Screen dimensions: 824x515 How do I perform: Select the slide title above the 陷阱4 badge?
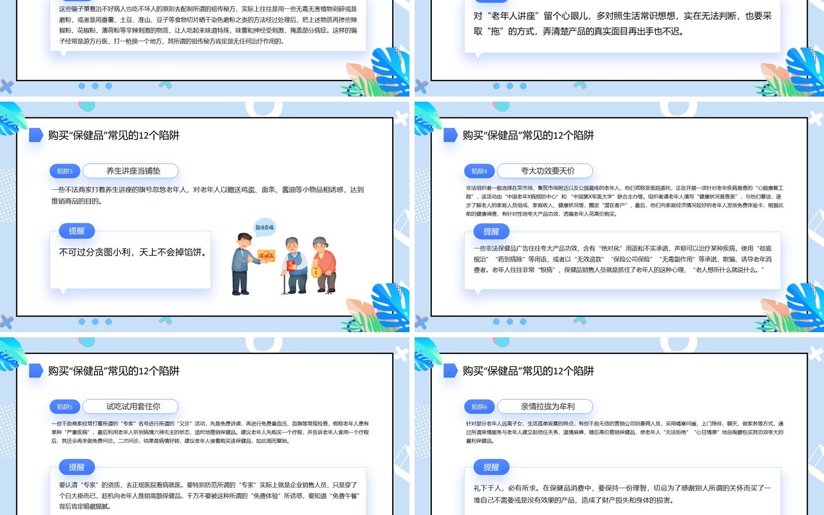point(529,135)
